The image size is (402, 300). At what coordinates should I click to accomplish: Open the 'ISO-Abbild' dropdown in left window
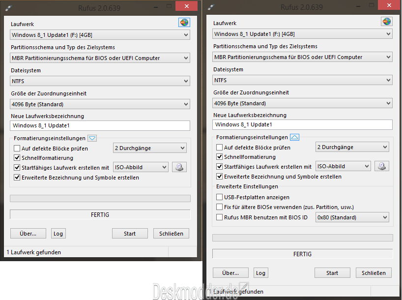click(x=141, y=167)
